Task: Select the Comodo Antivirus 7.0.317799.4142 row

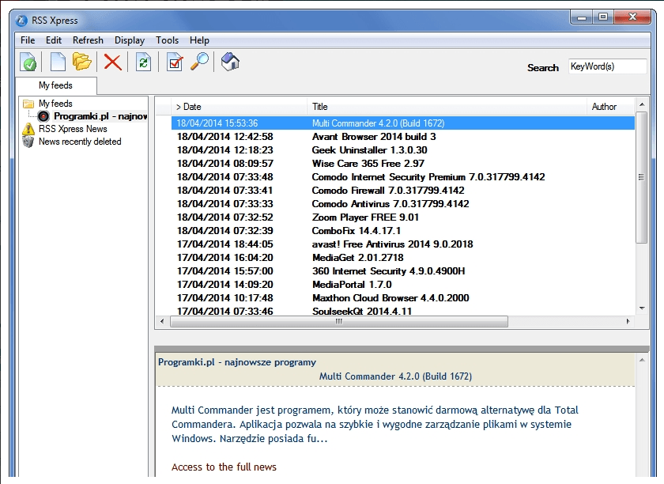Action: [x=402, y=204]
